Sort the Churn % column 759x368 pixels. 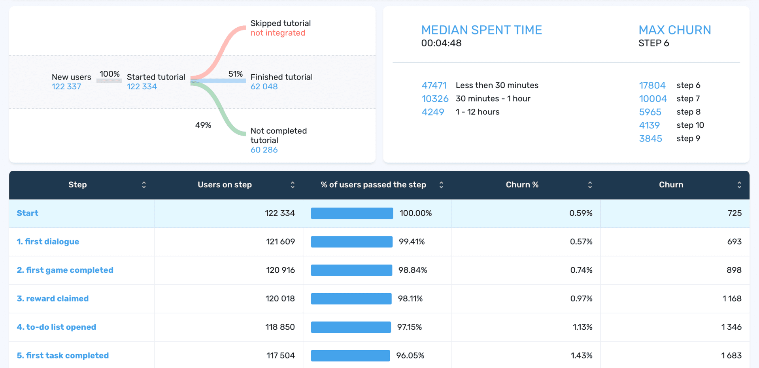(x=589, y=185)
